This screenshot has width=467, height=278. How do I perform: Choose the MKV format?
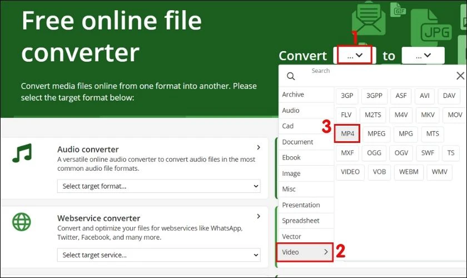pos(428,115)
